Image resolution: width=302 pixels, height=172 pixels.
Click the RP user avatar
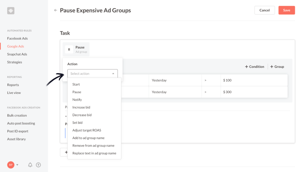click(11, 165)
